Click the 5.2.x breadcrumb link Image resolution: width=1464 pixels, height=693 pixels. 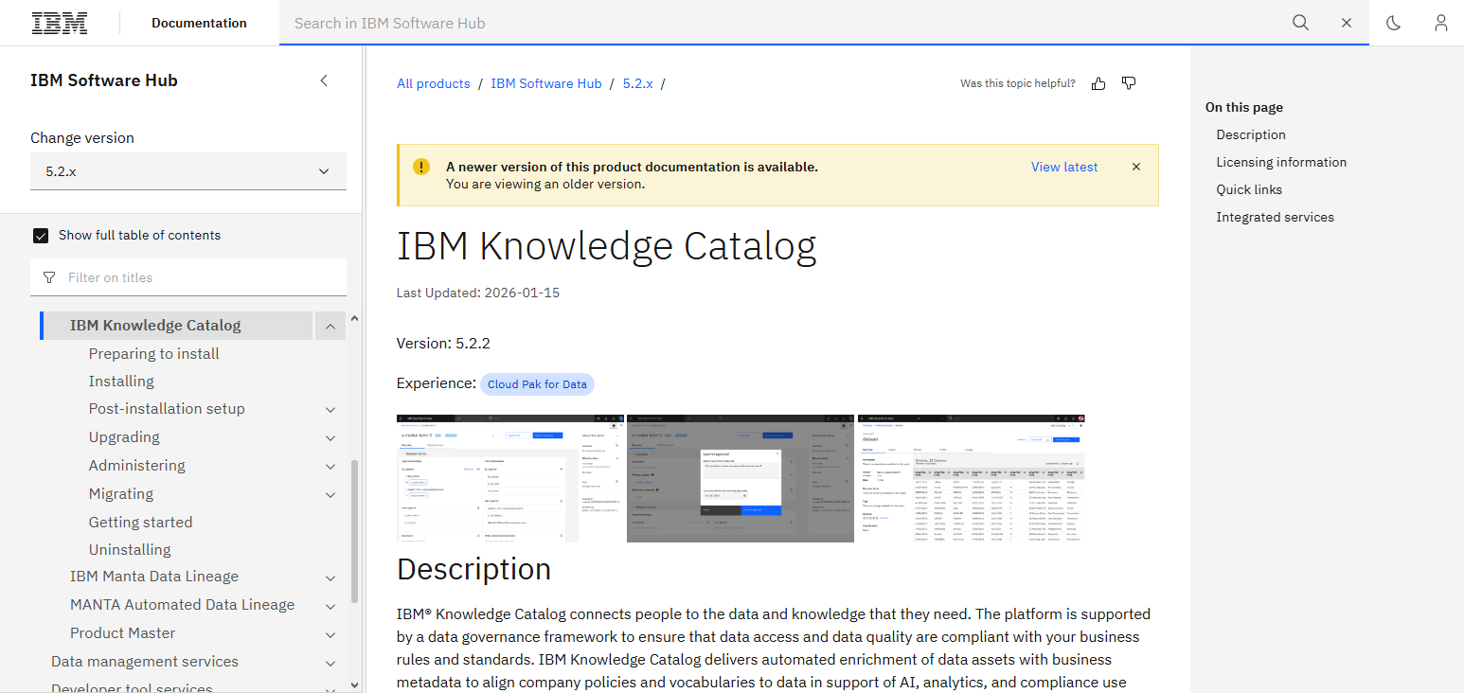pos(638,83)
